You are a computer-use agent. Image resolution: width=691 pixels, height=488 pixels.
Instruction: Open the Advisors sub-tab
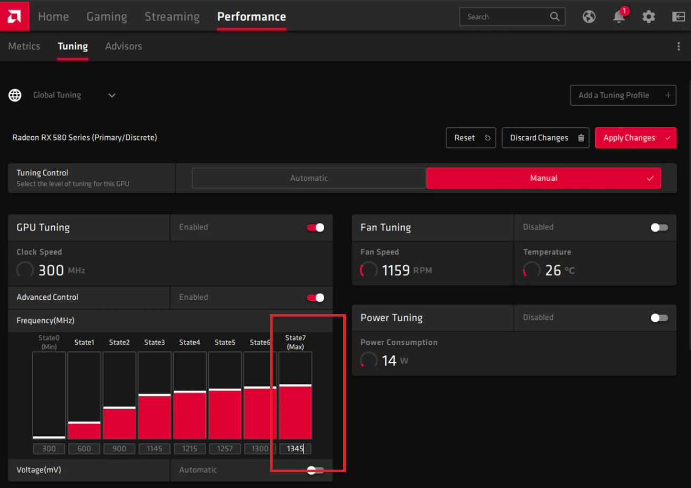[x=124, y=46]
